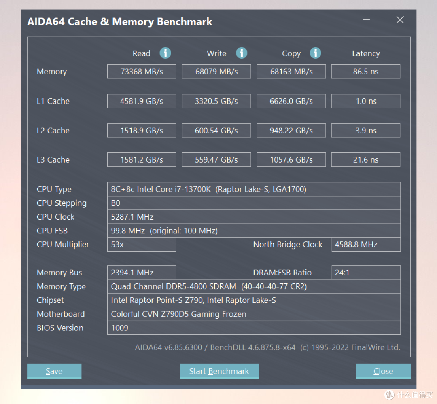Click Memory Bus field 2394.1 MHz
Image resolution: width=437 pixels, height=404 pixels.
pos(142,273)
